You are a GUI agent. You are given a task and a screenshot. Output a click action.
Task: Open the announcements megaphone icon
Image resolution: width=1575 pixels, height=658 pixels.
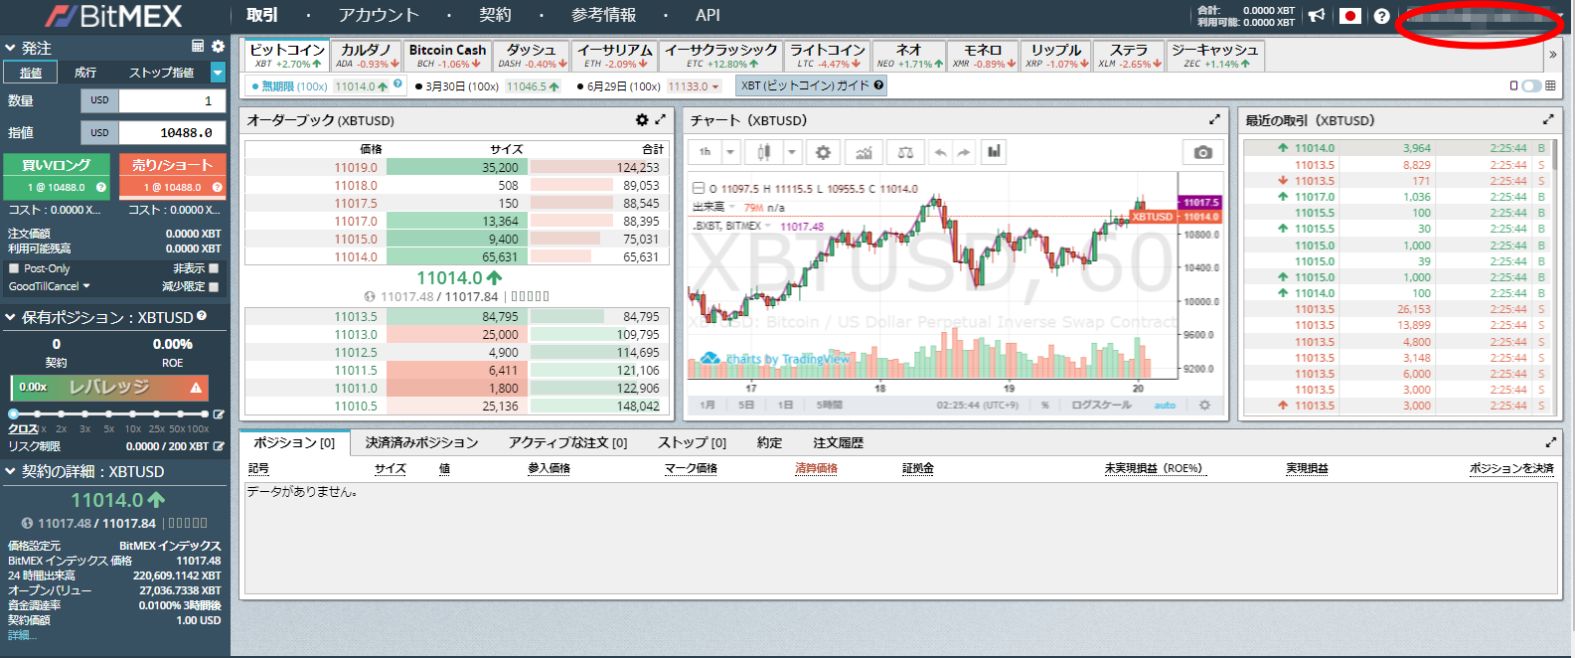point(1317,16)
